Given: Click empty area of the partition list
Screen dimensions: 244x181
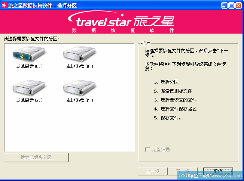Looking at the screenshot, I should pyautogui.click(x=69, y=127).
